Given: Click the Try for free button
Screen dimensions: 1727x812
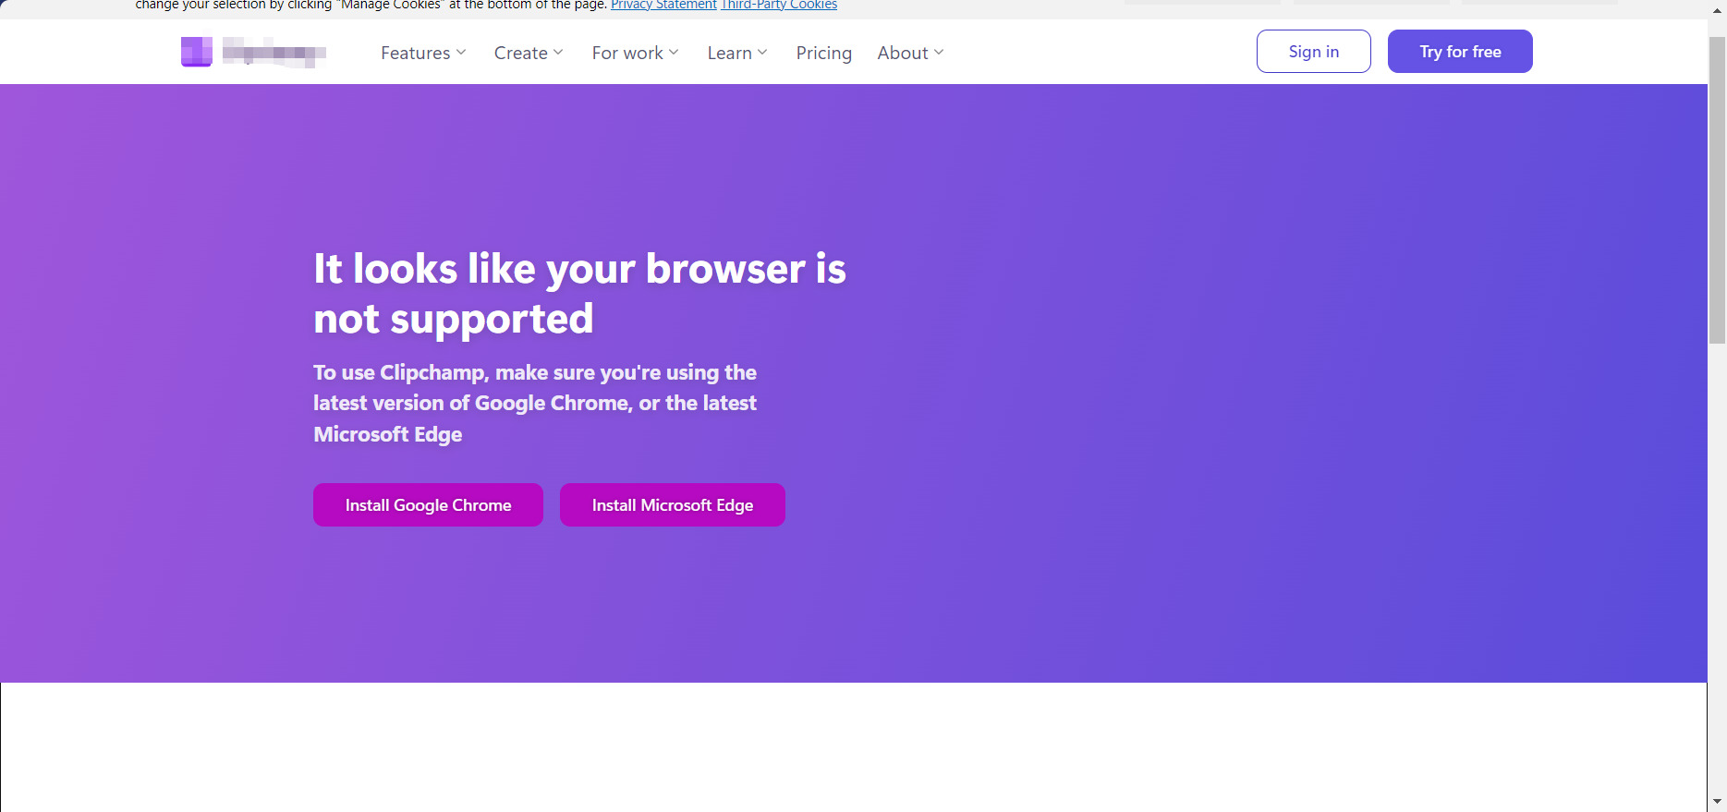Looking at the screenshot, I should 1460,52.
